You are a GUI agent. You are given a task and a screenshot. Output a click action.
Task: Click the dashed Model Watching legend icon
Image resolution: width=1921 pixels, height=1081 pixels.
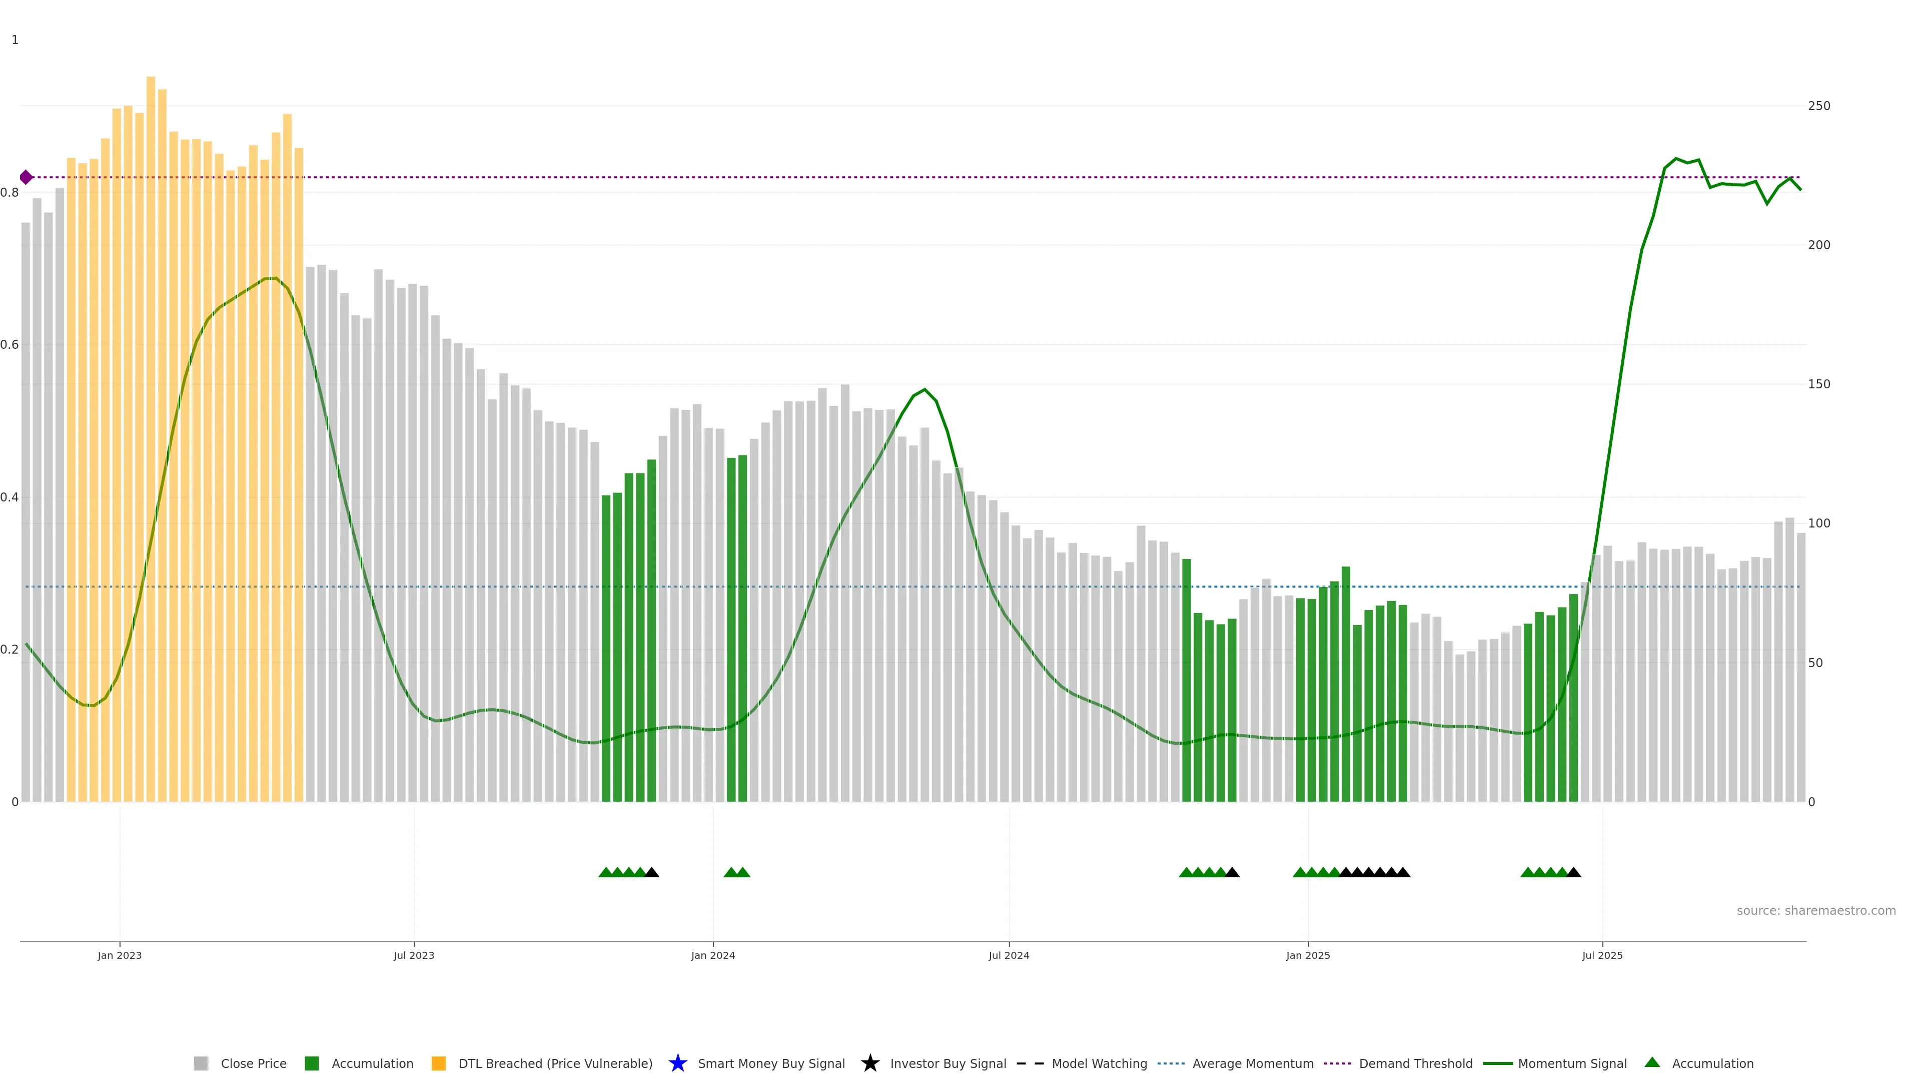pyautogui.click(x=1030, y=1063)
